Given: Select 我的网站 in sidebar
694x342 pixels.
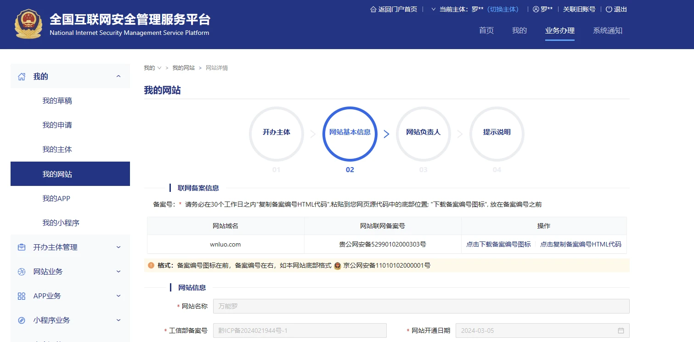Looking at the screenshot, I should tap(70, 174).
